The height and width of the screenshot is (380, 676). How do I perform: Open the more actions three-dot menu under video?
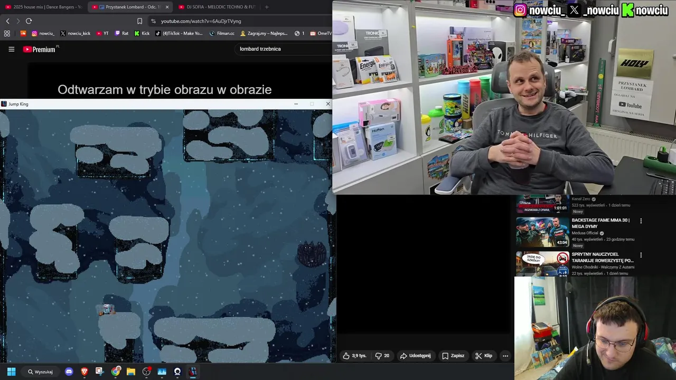505,356
